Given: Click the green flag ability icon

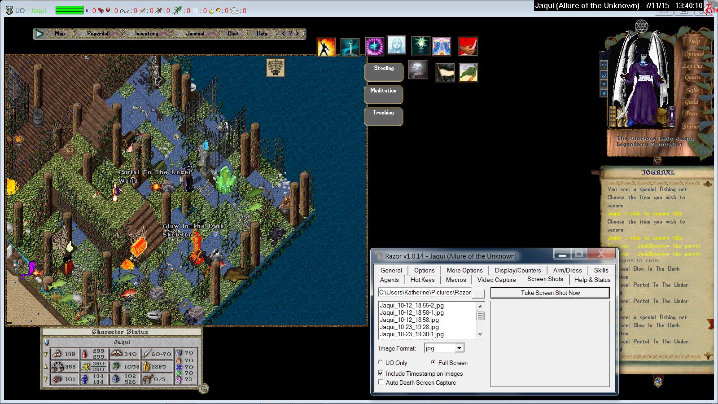Looking at the screenshot, I should (x=468, y=72).
